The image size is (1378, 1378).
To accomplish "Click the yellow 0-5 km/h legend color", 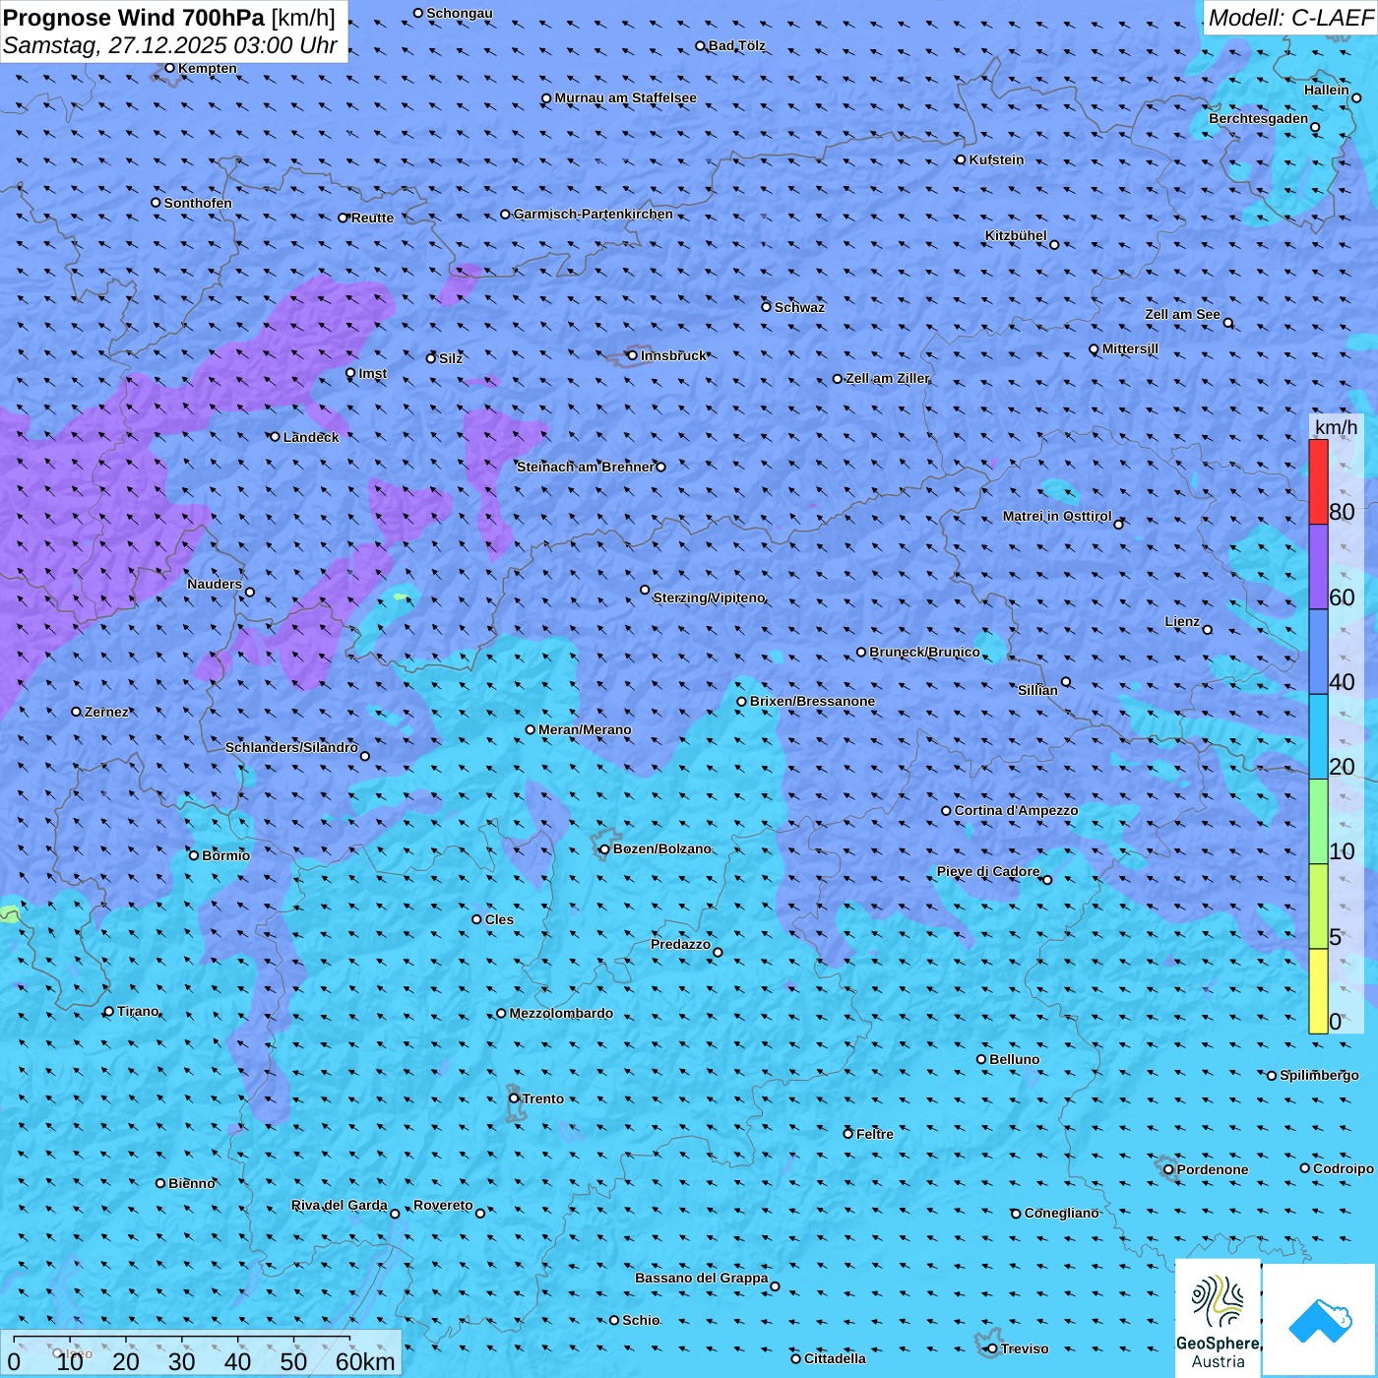I will [x=1318, y=991].
